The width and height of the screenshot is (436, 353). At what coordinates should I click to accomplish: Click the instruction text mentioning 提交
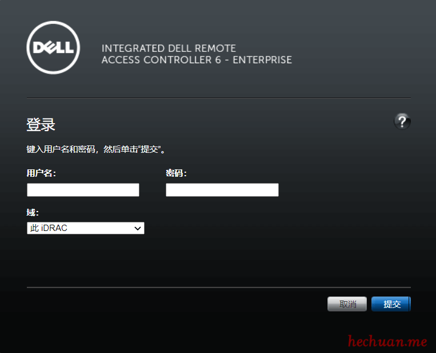coord(96,149)
